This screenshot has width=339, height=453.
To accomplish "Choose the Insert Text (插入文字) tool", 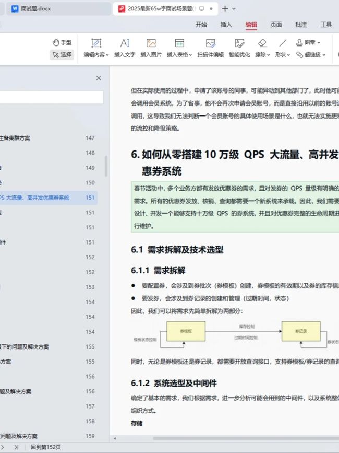I will (125, 48).
